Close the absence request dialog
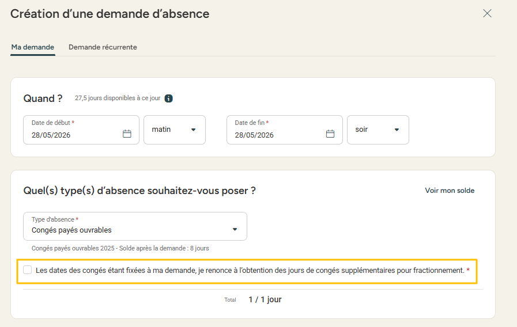Image resolution: width=517 pixels, height=327 pixels. tap(487, 13)
